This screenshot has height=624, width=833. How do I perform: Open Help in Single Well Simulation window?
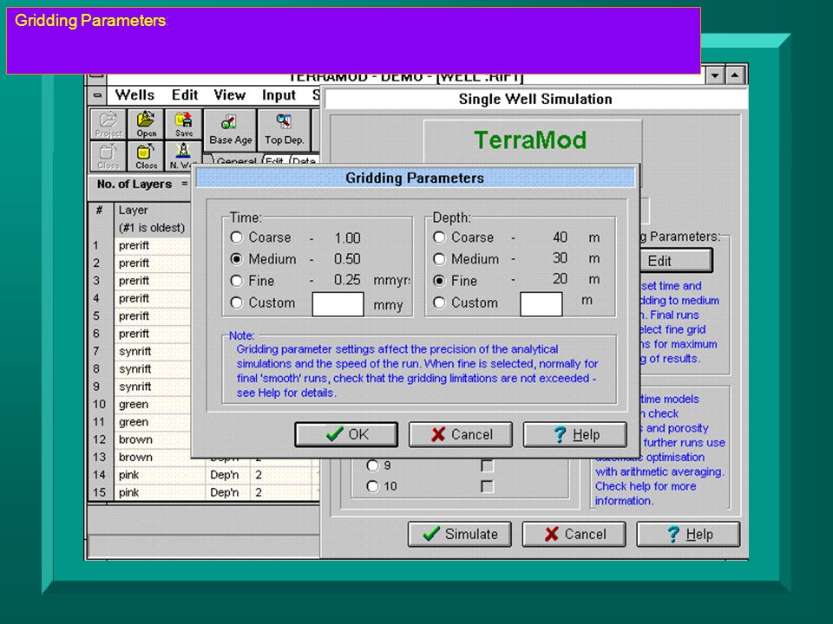[688, 535]
